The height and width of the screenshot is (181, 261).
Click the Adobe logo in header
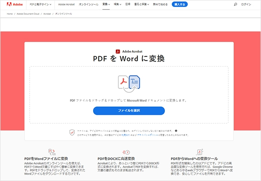(x=15, y=4)
